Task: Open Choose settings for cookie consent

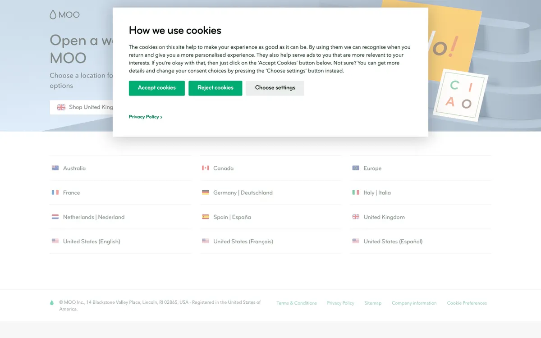Action: tap(275, 88)
